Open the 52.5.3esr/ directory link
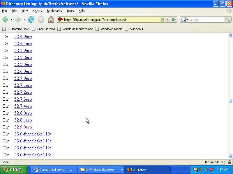This screenshot has width=233, height=174. [x=23, y=64]
